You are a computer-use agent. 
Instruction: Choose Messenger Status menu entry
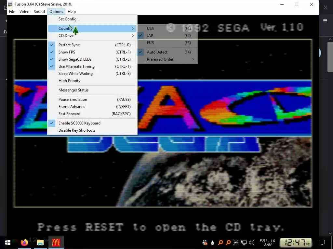point(92,90)
